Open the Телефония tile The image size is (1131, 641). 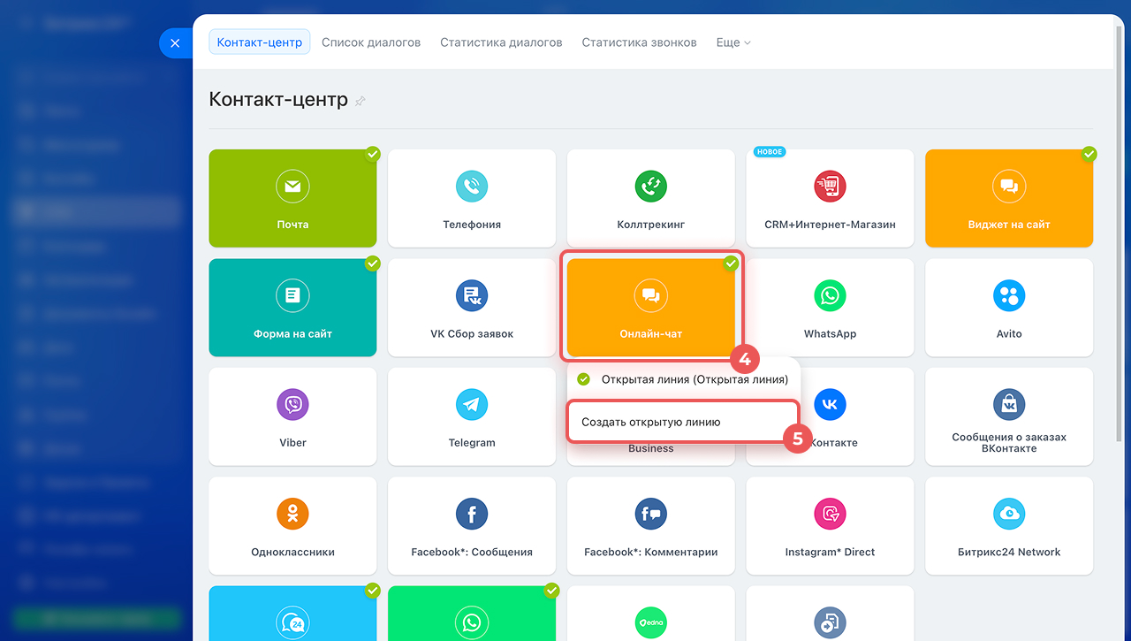[472, 198]
